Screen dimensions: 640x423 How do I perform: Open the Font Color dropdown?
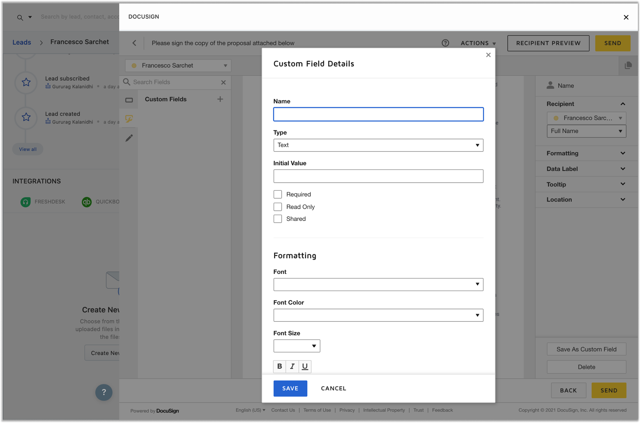[378, 315]
